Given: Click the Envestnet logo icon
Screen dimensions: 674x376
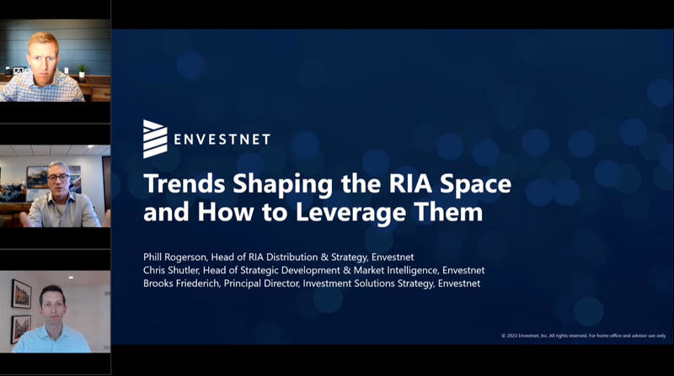Looking at the screenshot, I should coord(155,139).
